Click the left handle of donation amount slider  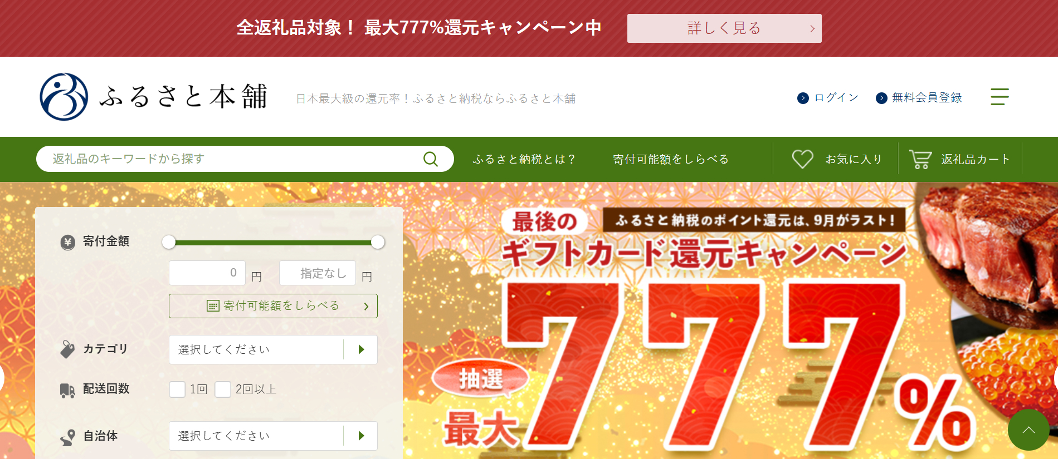click(169, 242)
